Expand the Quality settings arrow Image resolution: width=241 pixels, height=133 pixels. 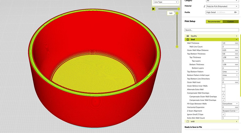[x=237, y=36]
